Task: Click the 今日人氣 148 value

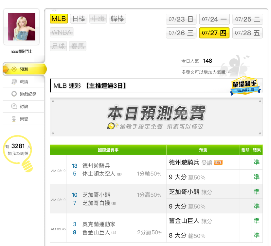Action: pyautogui.click(x=208, y=61)
